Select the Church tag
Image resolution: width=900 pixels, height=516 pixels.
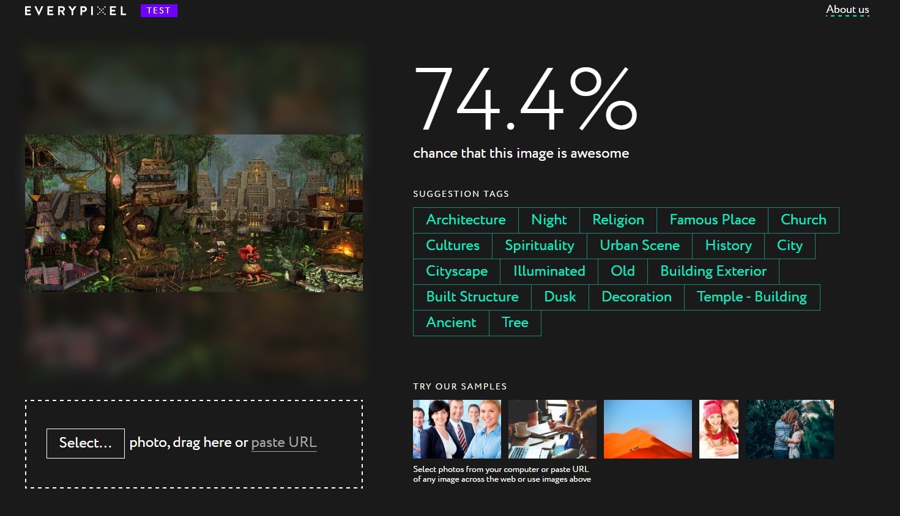click(x=803, y=220)
